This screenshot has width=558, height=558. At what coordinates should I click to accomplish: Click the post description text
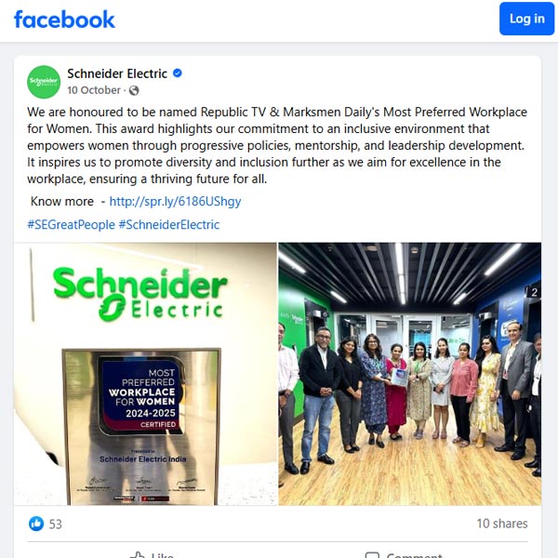click(277, 146)
